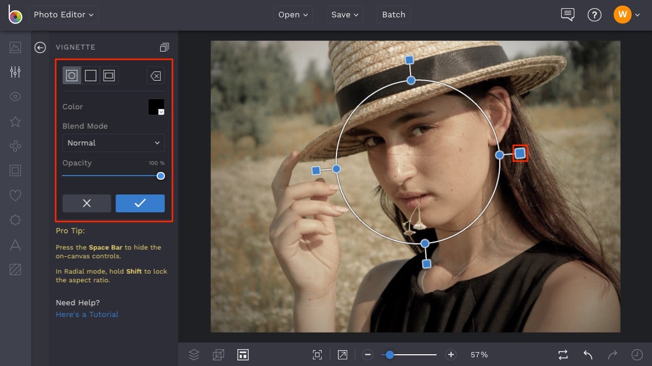Expand the Save dropdown menu
Image resolution: width=652 pixels, height=366 pixels.
[x=344, y=14]
